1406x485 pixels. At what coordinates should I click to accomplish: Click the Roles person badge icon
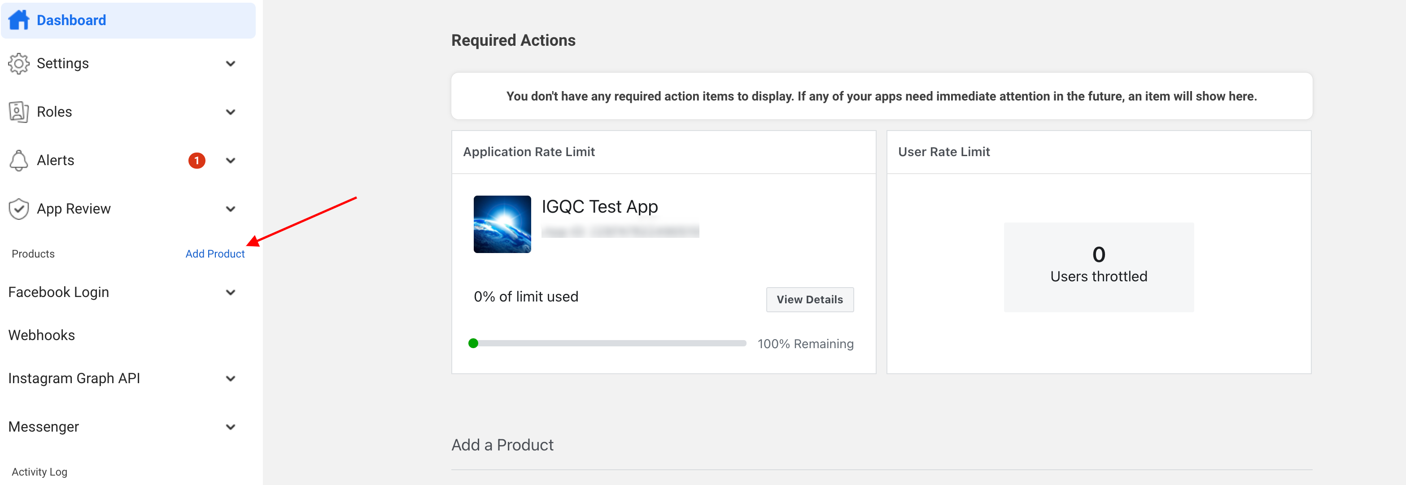[18, 112]
